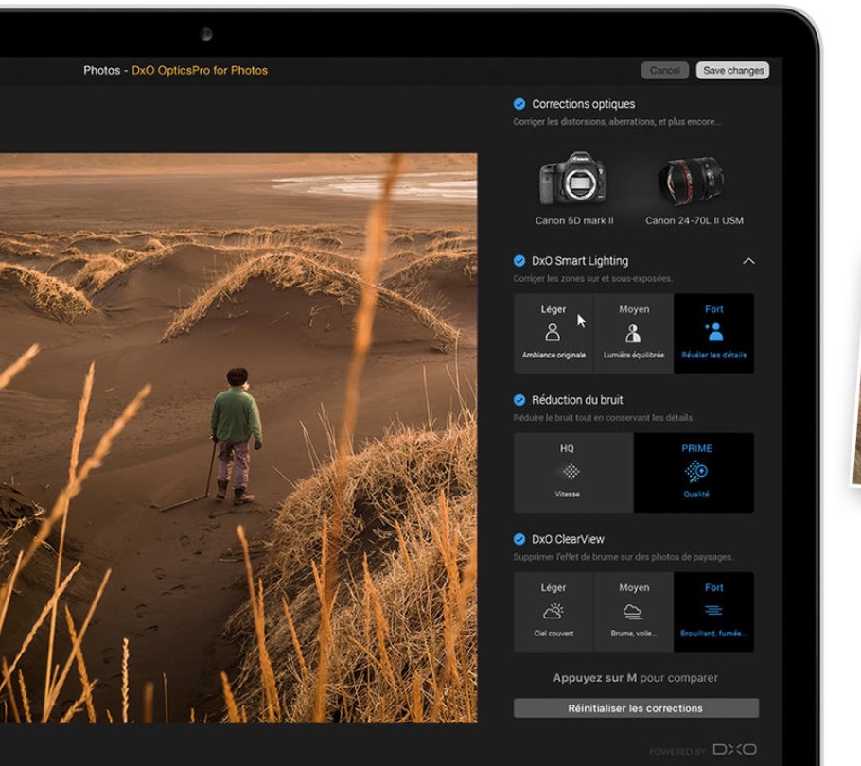This screenshot has height=766, width=861.
Task: Click the 'Lumière équilibrée' label
Action: (634, 355)
